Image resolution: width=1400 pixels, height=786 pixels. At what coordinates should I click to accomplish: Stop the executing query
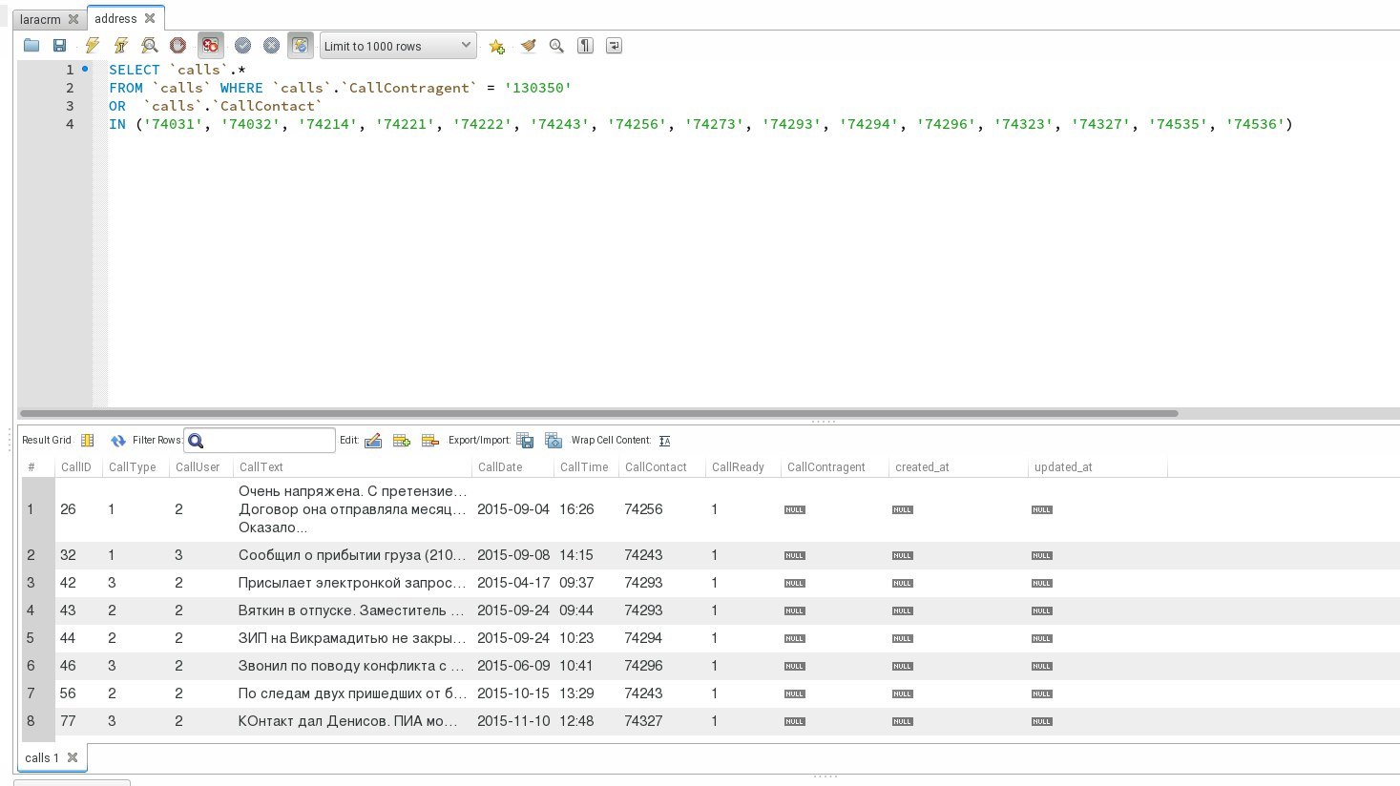(178, 46)
